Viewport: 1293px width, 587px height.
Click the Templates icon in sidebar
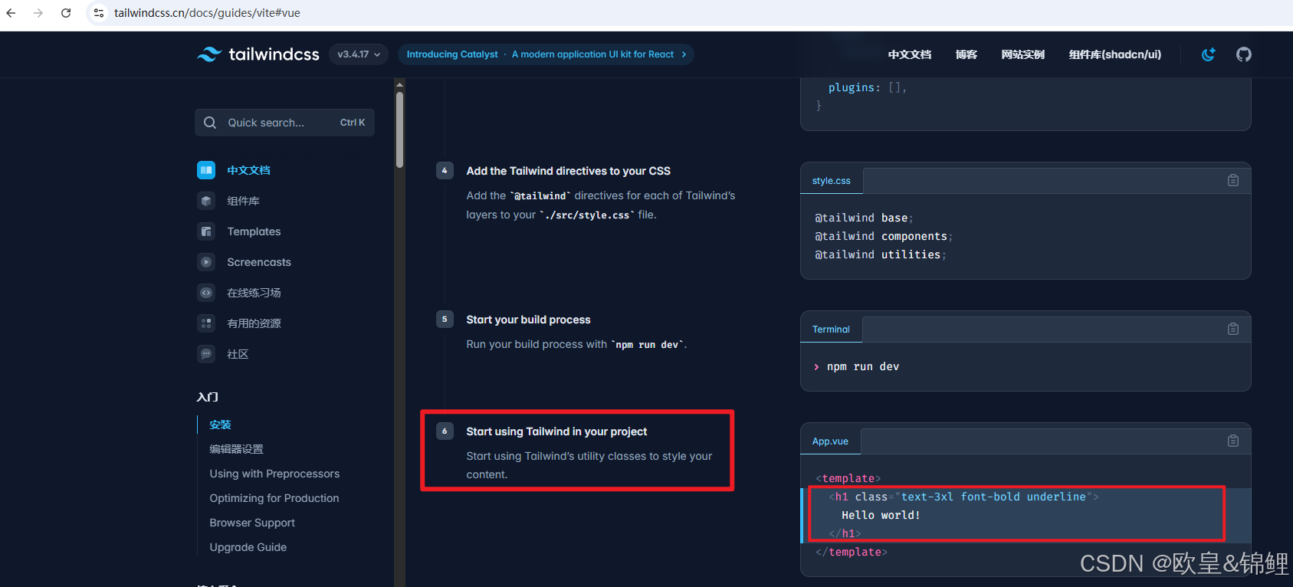click(206, 231)
